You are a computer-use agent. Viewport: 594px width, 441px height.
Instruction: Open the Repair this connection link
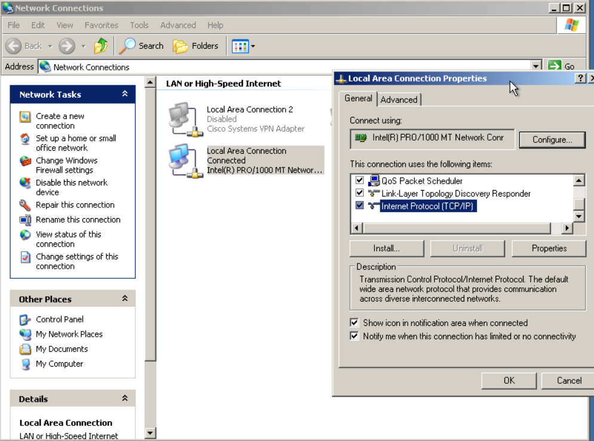point(75,205)
